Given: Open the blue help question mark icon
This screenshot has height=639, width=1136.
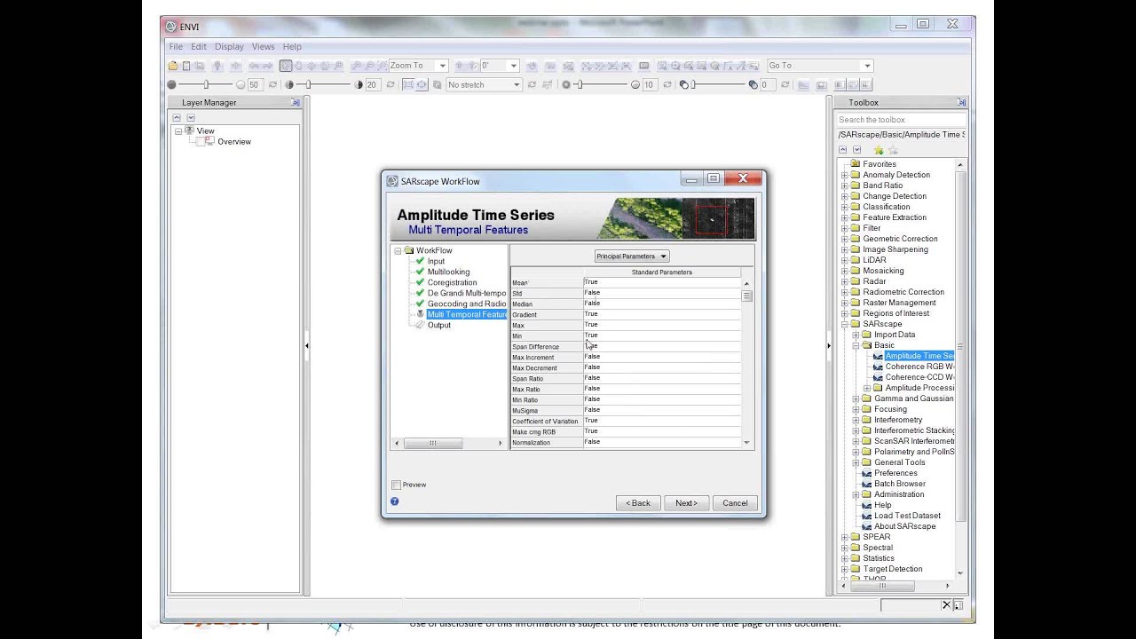Looking at the screenshot, I should pyautogui.click(x=394, y=501).
